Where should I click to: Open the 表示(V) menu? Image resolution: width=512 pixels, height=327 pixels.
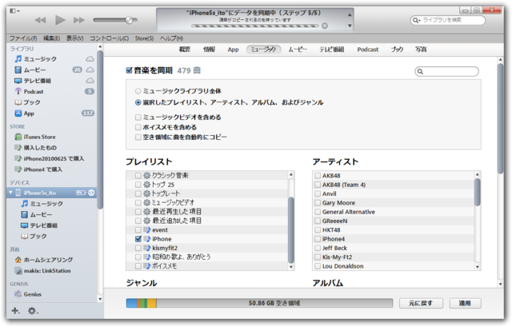pos(74,38)
